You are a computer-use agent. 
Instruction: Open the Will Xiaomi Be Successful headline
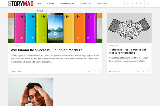tap(46, 50)
